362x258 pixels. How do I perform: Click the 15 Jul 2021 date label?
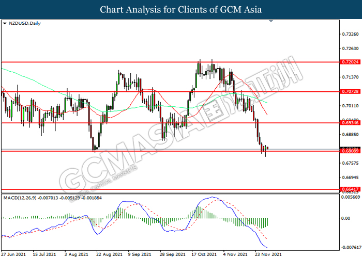click(44, 254)
